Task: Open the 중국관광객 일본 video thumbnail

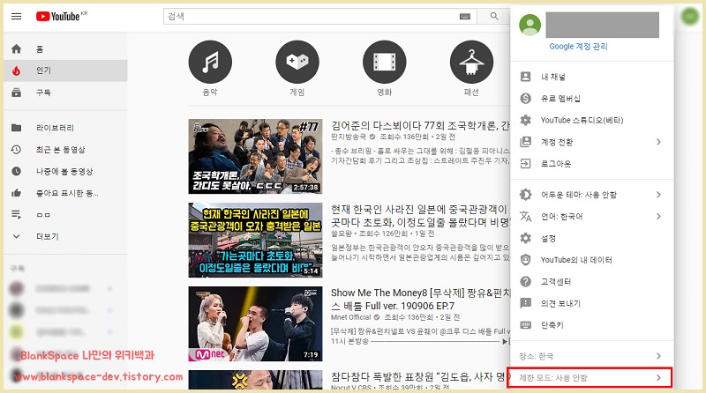Action: [255, 240]
